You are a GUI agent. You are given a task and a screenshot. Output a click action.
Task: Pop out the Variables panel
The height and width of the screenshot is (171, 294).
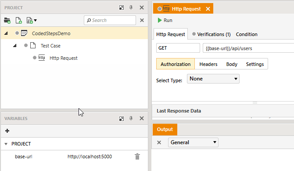tap(122, 118)
